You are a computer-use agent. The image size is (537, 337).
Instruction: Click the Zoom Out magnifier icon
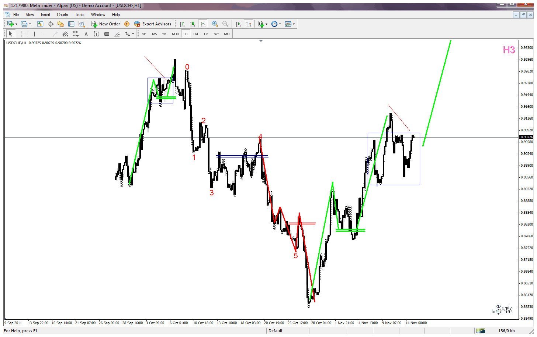225,24
